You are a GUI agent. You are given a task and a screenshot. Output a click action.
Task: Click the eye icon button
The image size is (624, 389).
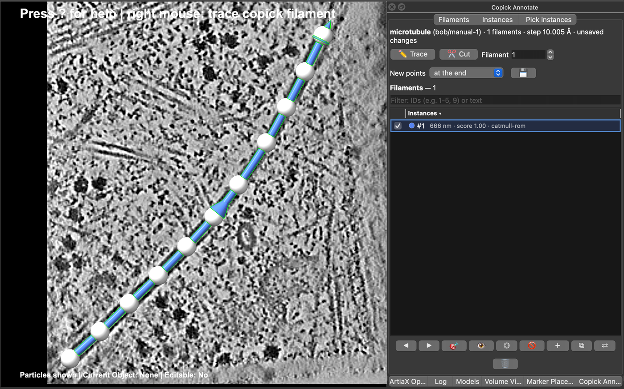(x=481, y=345)
